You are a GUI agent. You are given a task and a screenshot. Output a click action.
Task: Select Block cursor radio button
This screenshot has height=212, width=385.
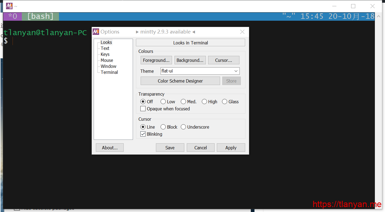point(163,127)
